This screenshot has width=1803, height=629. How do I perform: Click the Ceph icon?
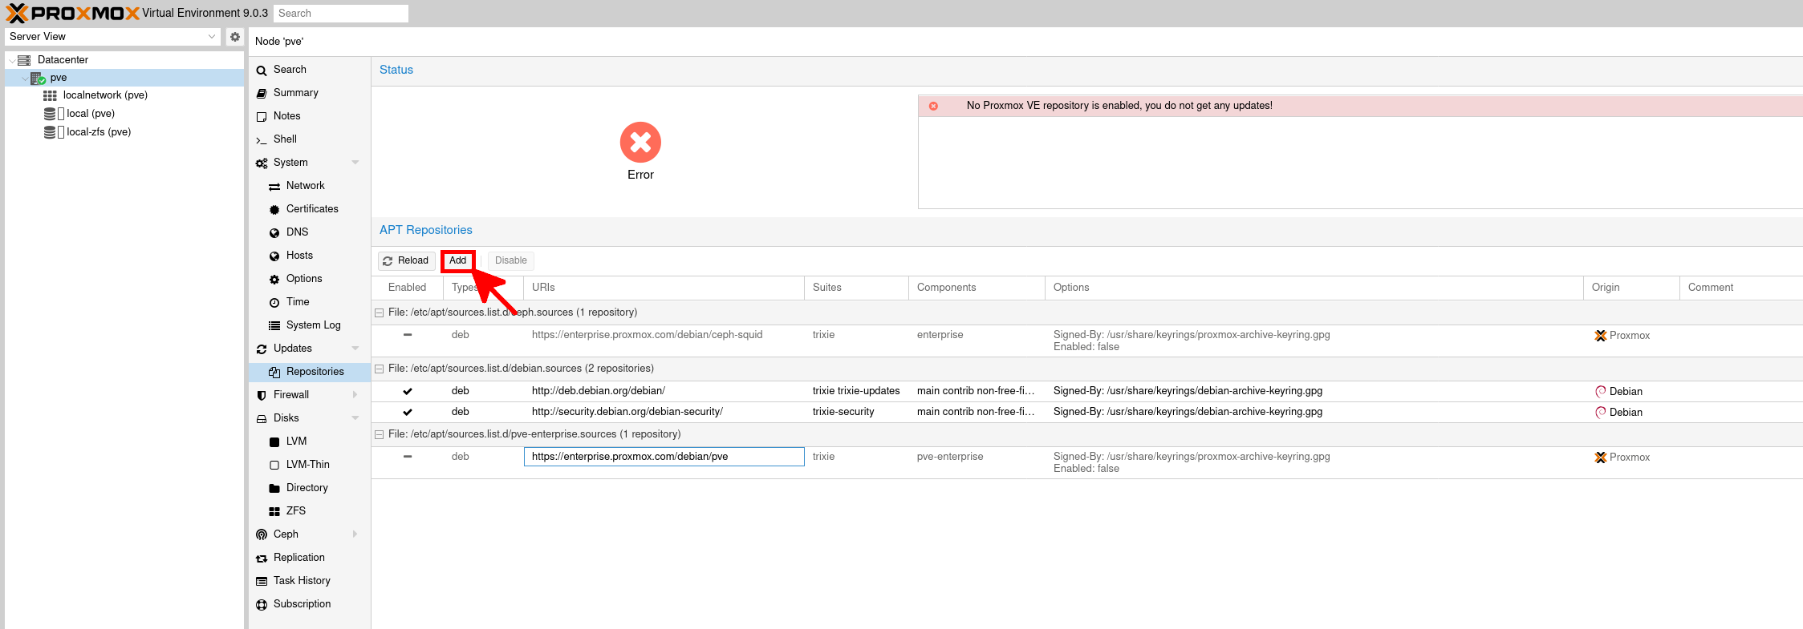[262, 535]
